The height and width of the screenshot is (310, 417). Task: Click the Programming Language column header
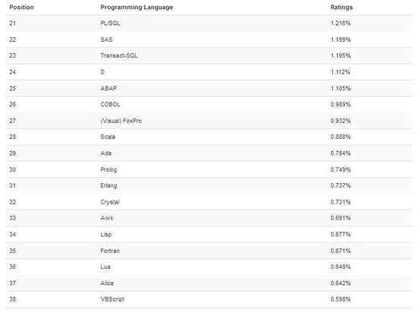point(136,7)
